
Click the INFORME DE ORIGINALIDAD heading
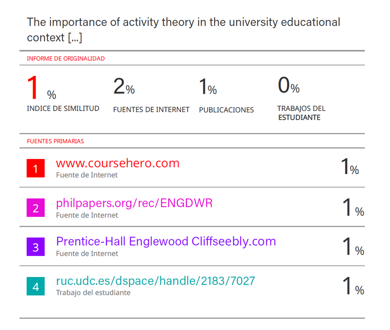(x=66, y=58)
